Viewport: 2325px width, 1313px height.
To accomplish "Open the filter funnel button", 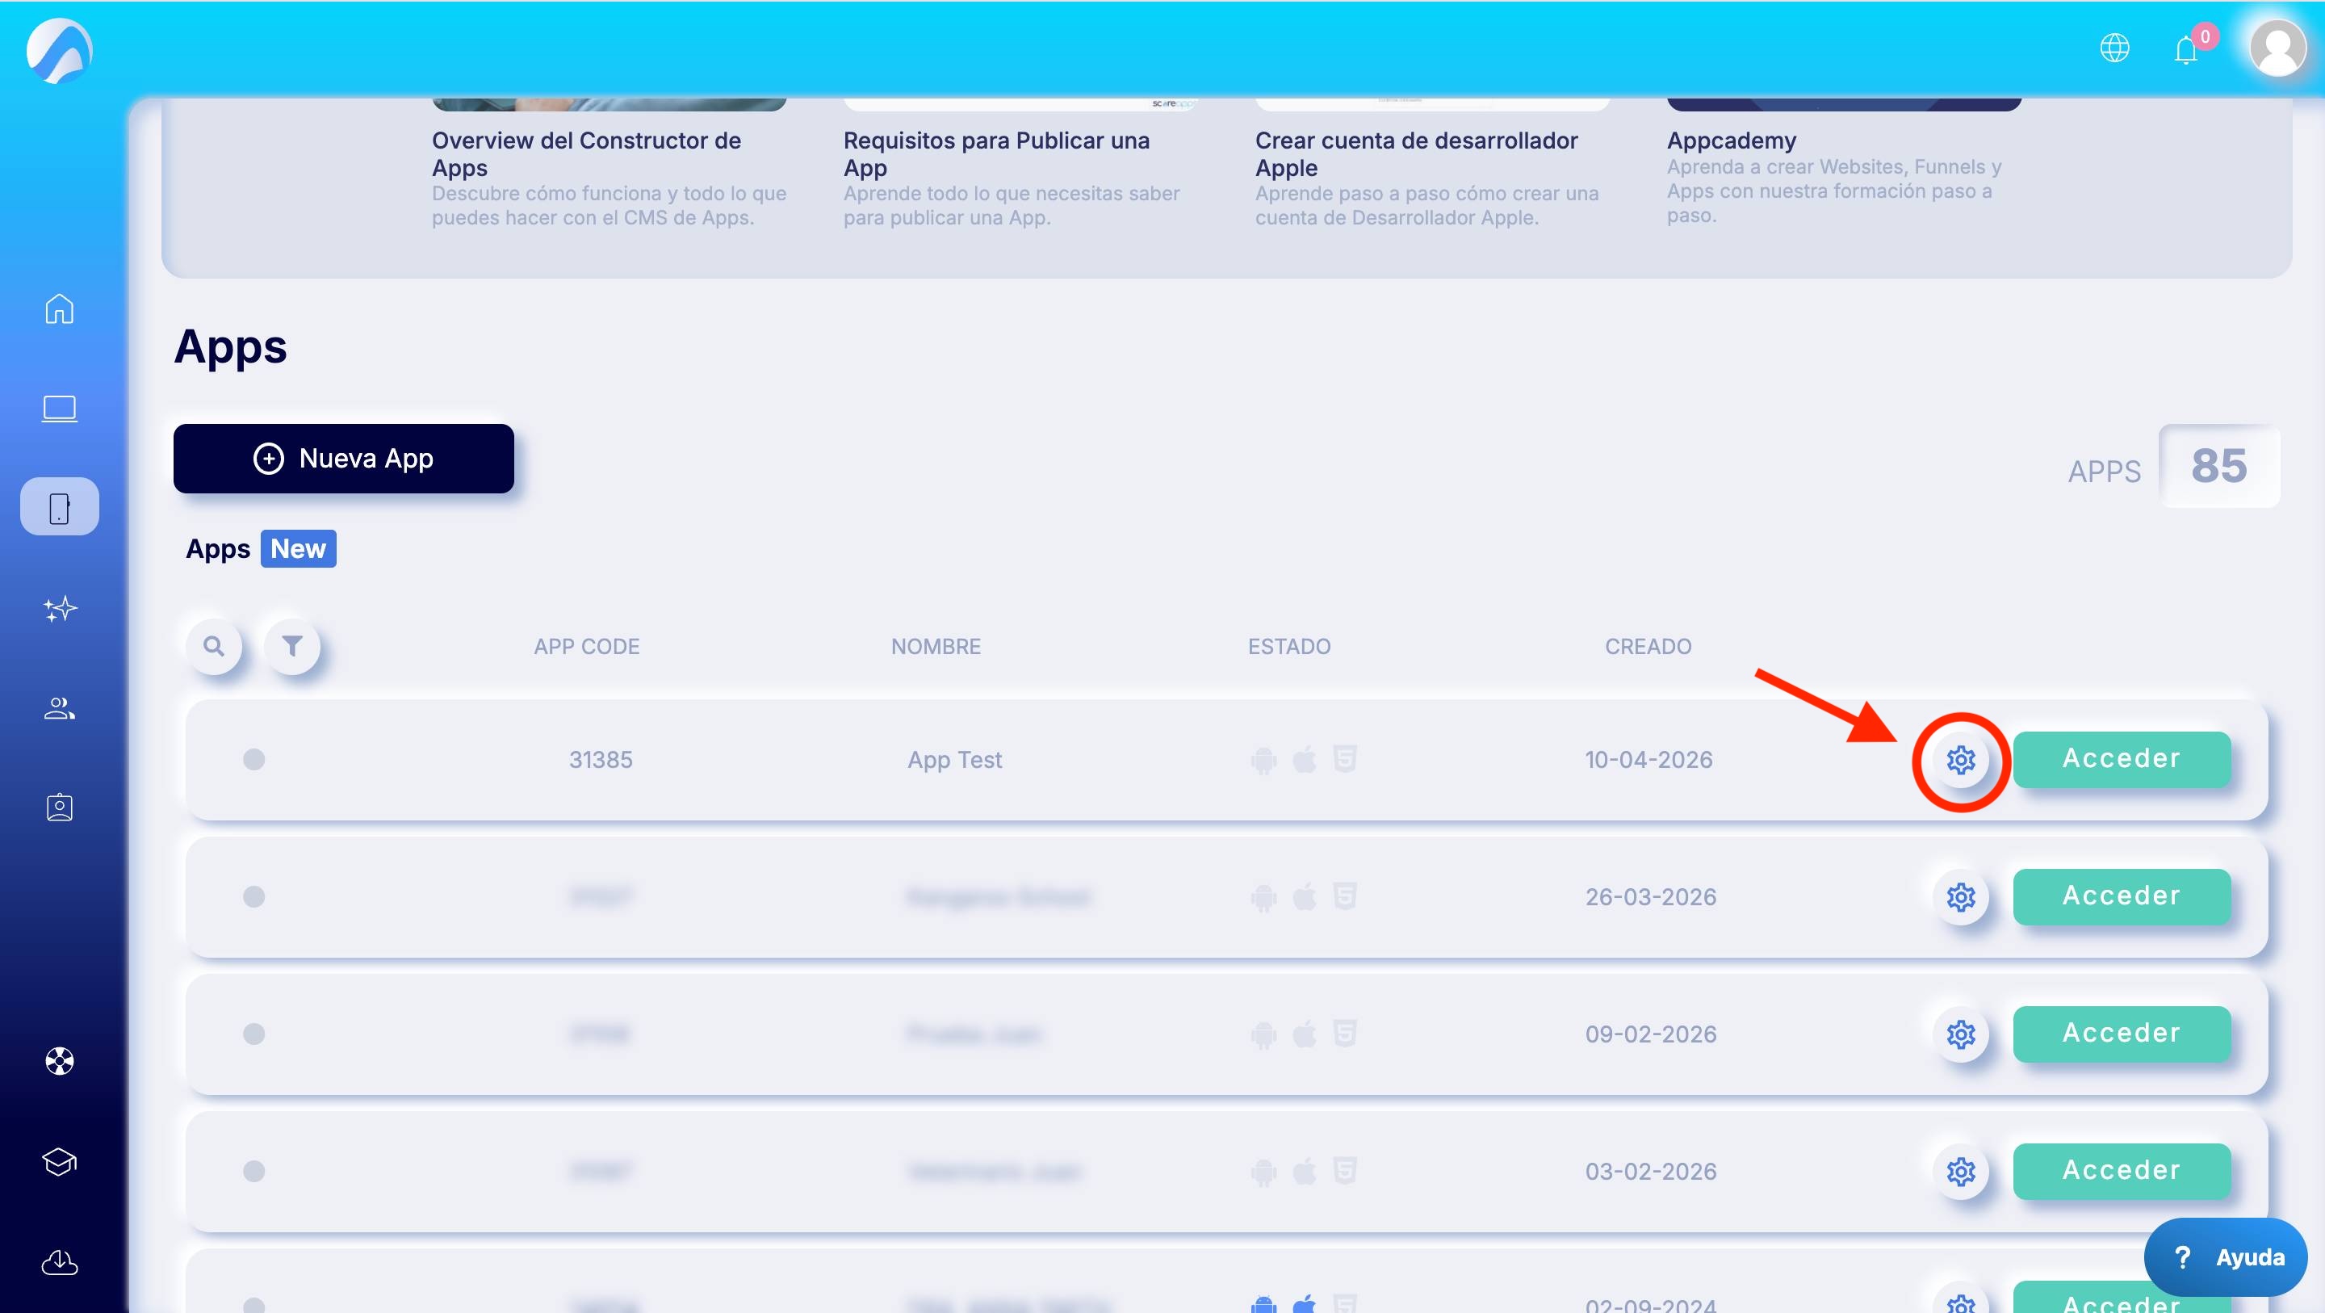I will pyautogui.click(x=291, y=647).
